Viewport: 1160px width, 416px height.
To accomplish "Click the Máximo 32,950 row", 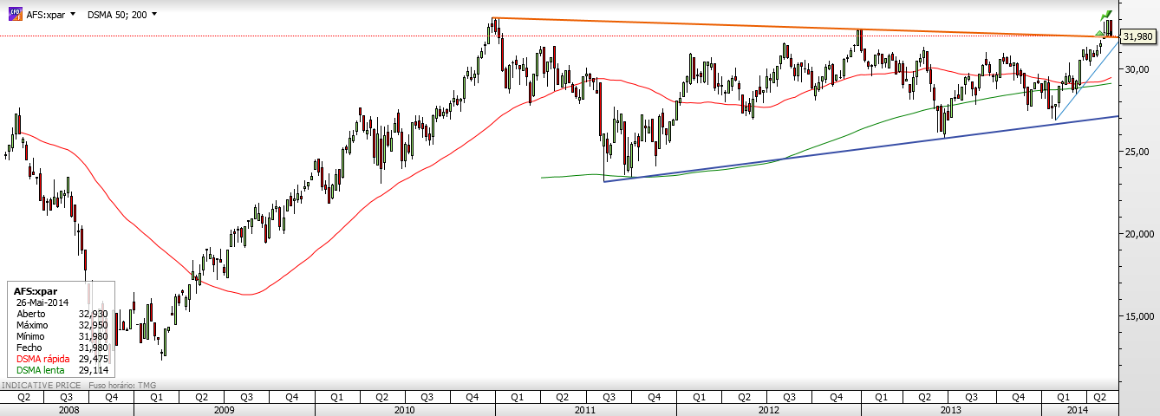I will [x=61, y=325].
